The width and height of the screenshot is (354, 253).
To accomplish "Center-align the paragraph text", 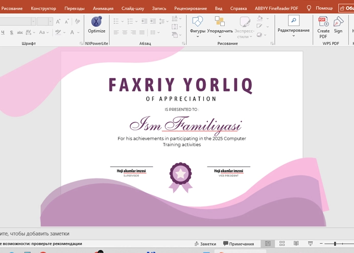I will pyautogui.click(x=125, y=33).
